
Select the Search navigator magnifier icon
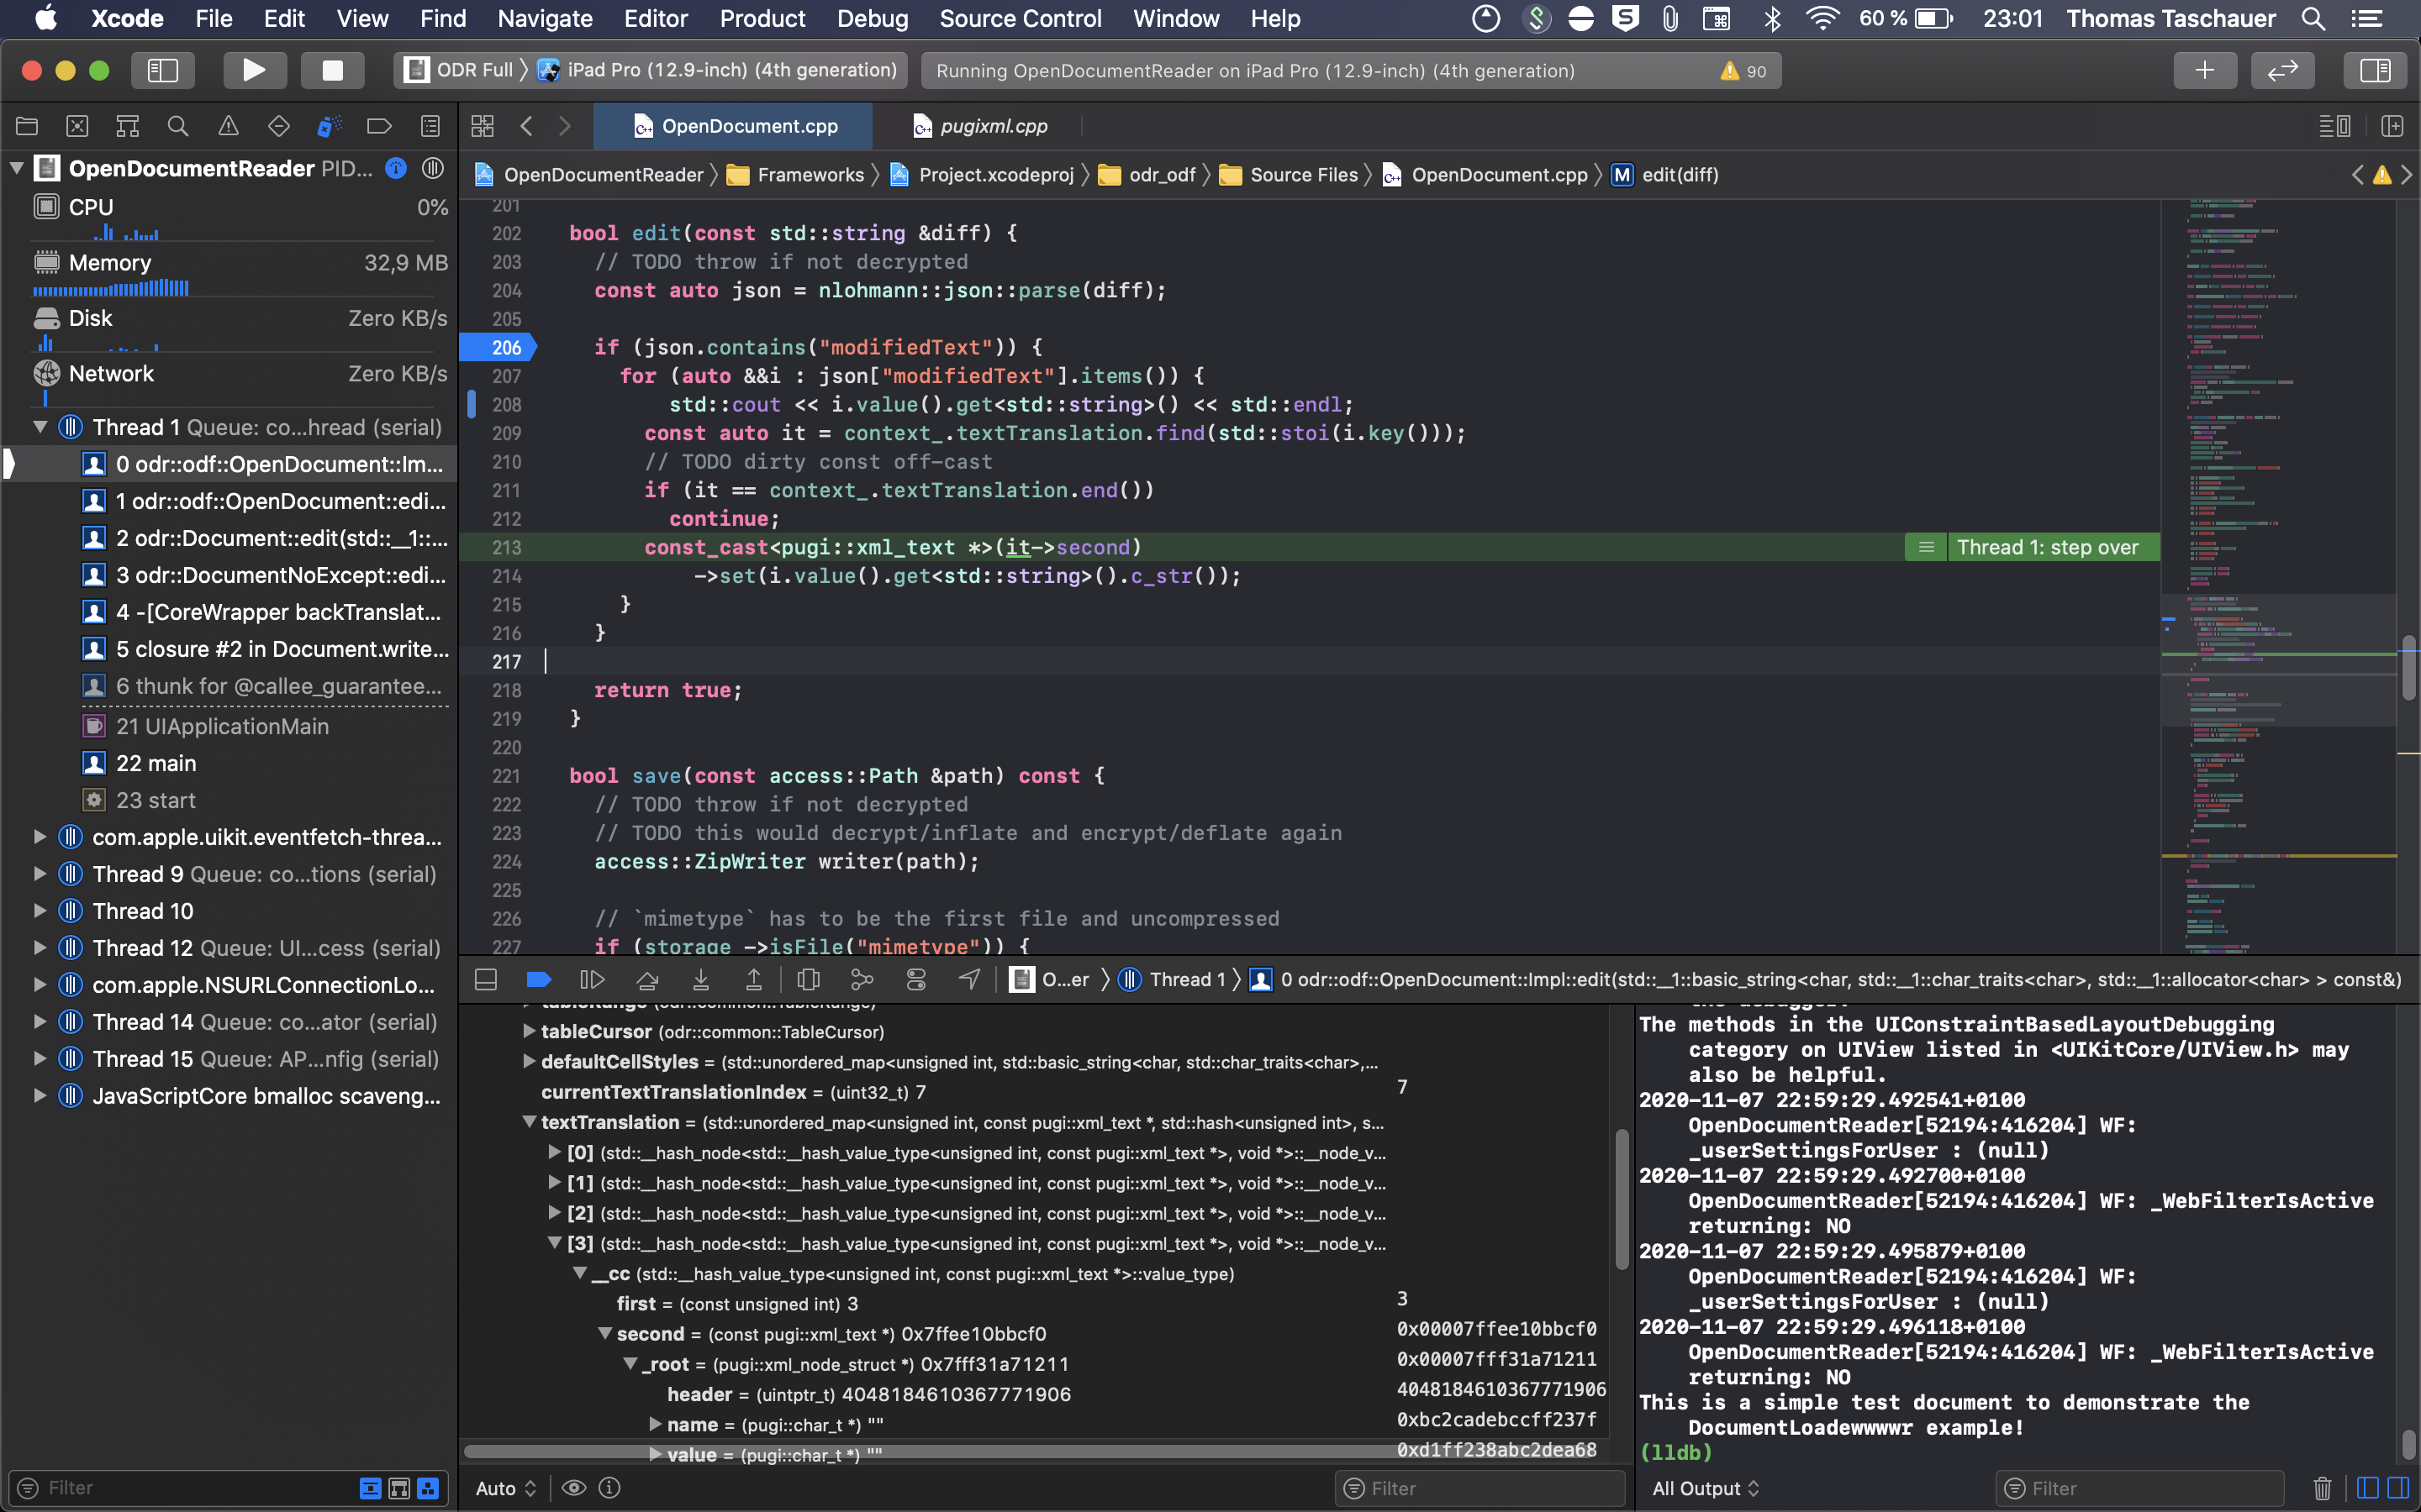pyautogui.click(x=178, y=125)
